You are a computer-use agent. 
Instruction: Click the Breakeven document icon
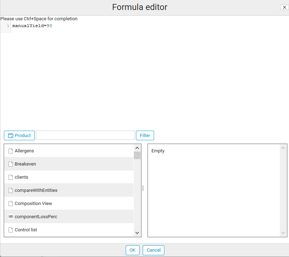click(x=11, y=164)
